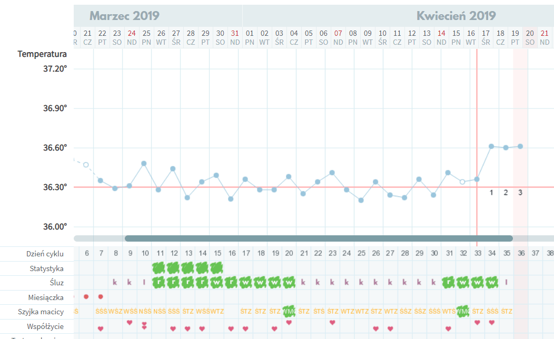Select the intercourse heart on cycle day 23

tap(332, 322)
